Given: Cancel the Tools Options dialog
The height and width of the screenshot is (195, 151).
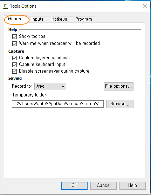Looking at the screenshot, I should (103, 186).
